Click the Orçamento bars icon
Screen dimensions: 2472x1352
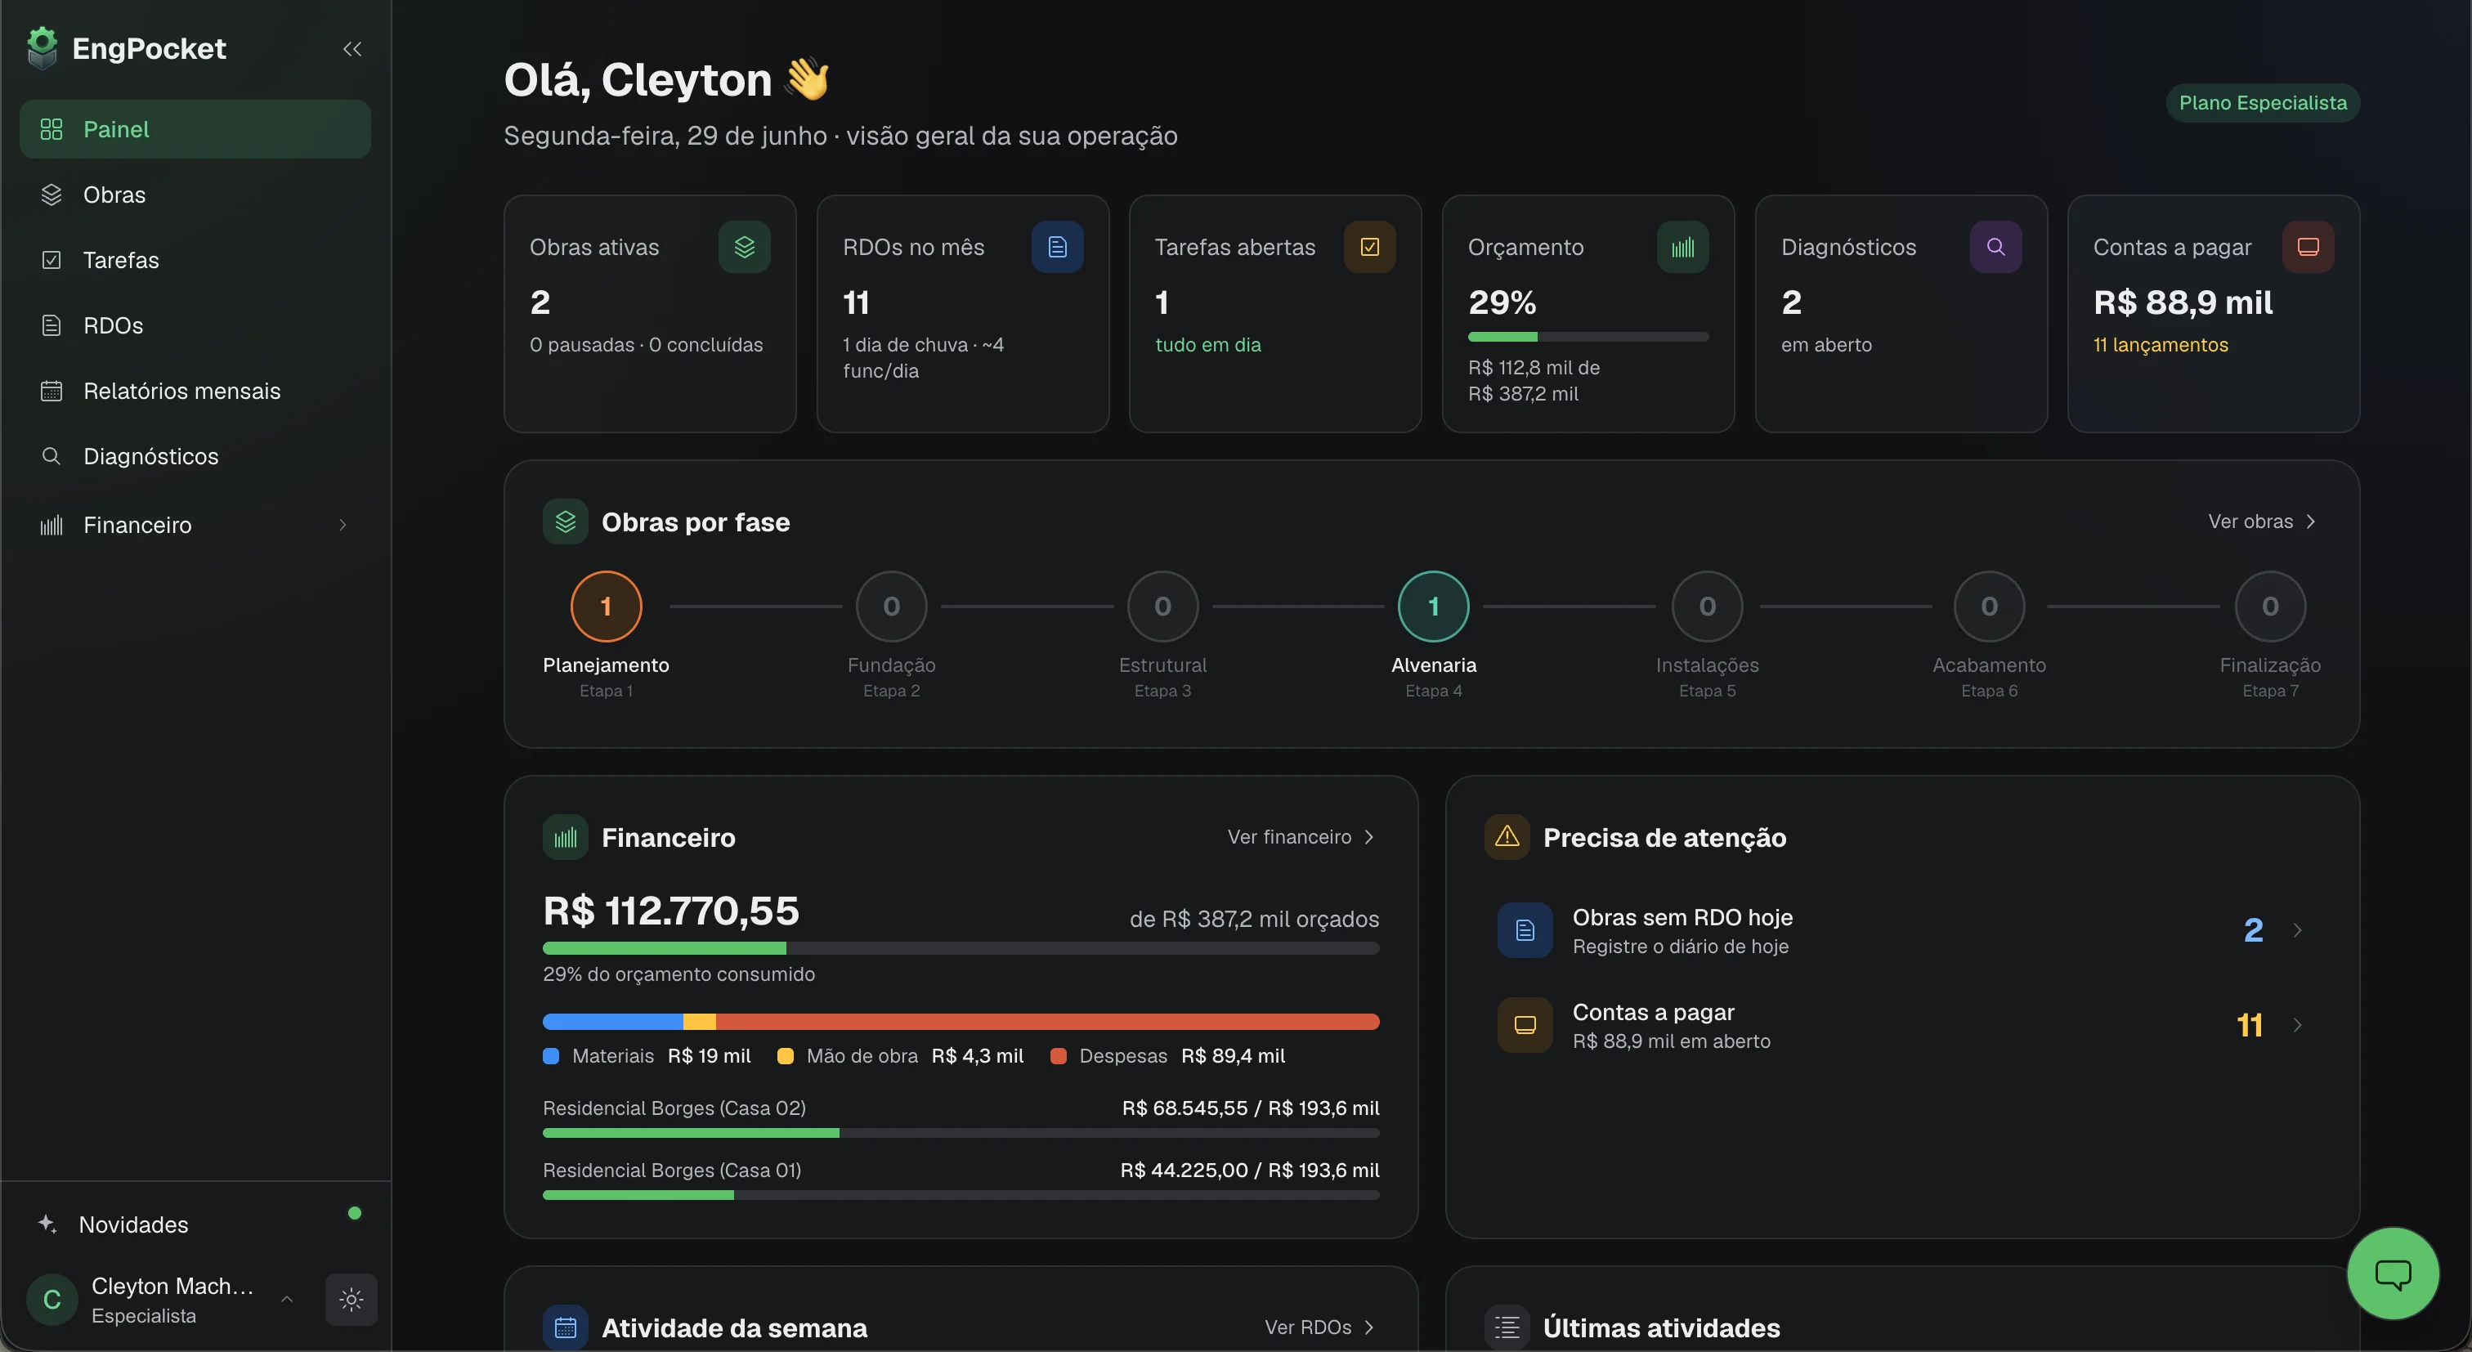[1683, 248]
